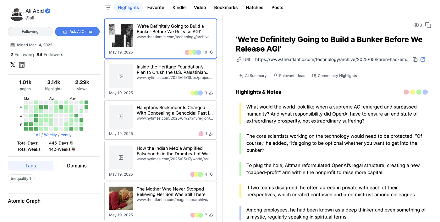Click the link icon beside URL label

tap(239, 59)
